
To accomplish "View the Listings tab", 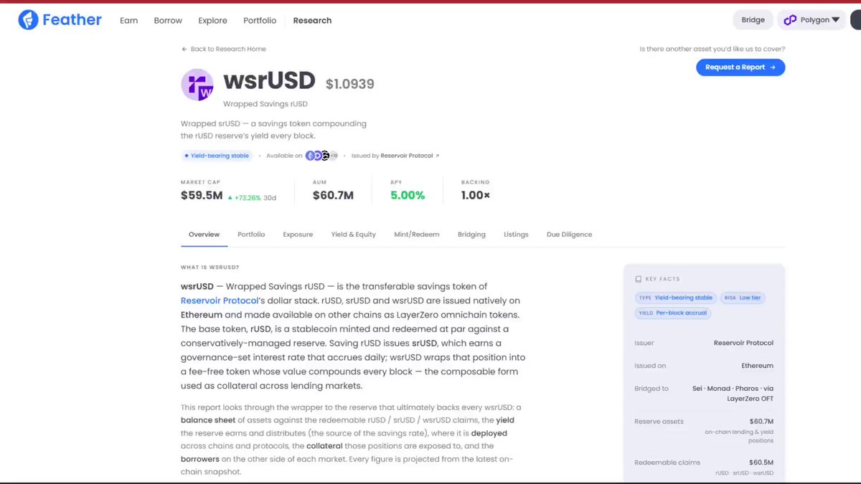I will tap(516, 234).
